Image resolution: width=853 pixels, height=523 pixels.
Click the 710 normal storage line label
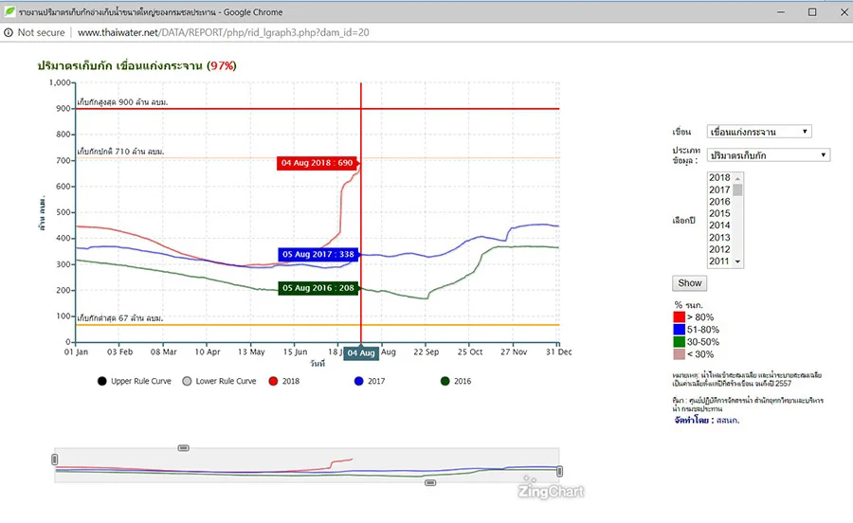tap(120, 152)
